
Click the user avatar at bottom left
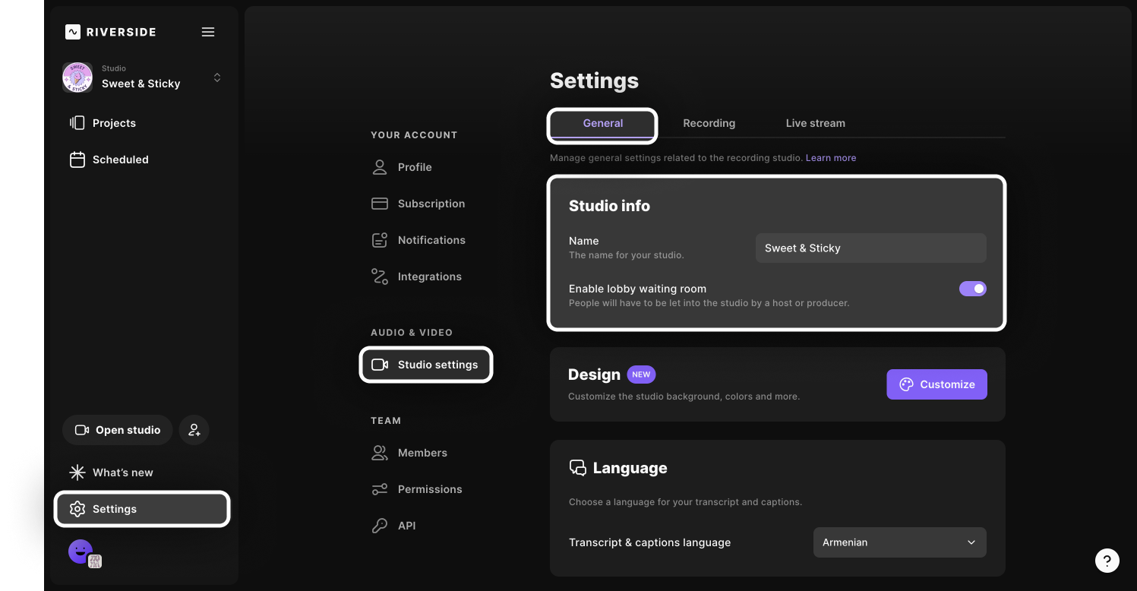point(81,551)
